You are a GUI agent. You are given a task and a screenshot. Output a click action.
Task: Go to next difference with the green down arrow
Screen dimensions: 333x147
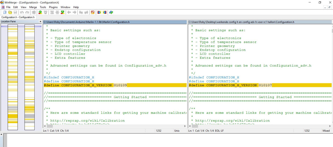point(40,12)
